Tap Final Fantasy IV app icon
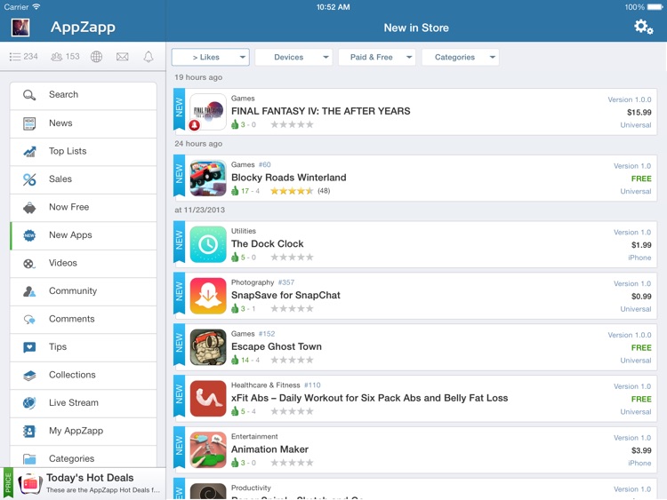This screenshot has height=500, width=667. pyautogui.click(x=208, y=112)
